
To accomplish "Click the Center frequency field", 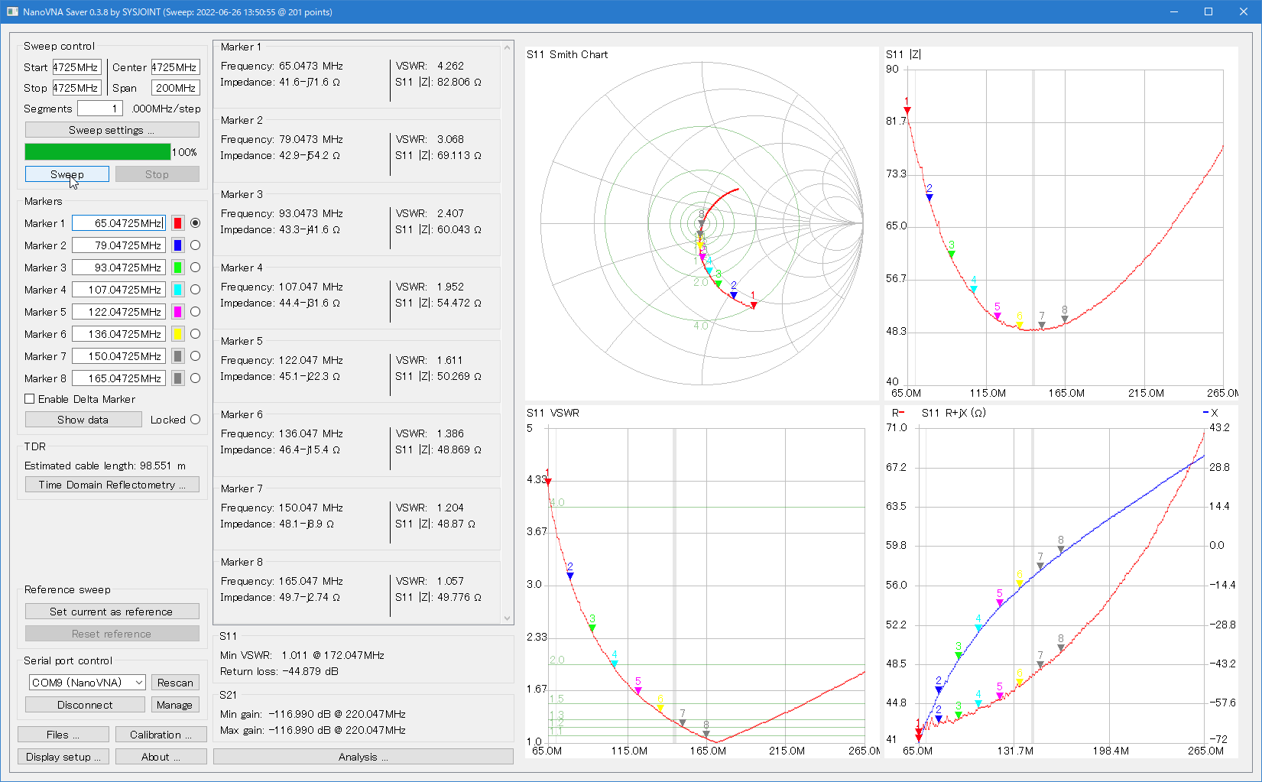I will 176,67.
